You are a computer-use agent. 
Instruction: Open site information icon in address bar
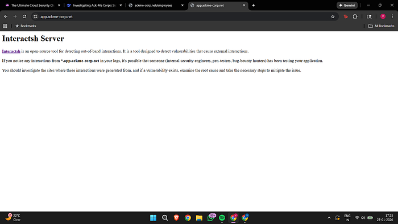click(x=35, y=16)
